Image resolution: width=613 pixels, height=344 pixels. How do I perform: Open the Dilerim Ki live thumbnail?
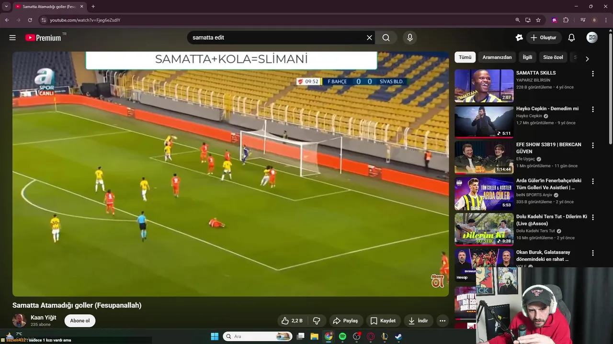[x=484, y=229]
